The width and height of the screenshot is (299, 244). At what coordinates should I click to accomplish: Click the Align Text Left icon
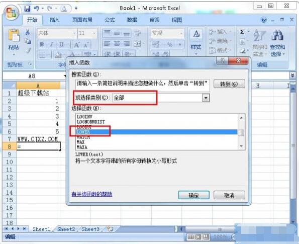point(107,44)
